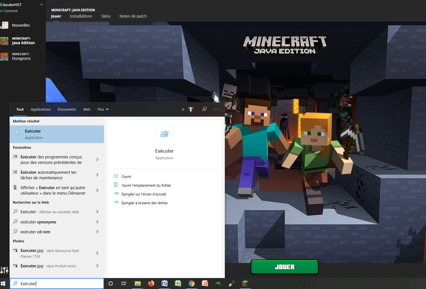The image size is (426, 289).
Task: Open rewards trophy icon in search panel
Action: pos(191,109)
